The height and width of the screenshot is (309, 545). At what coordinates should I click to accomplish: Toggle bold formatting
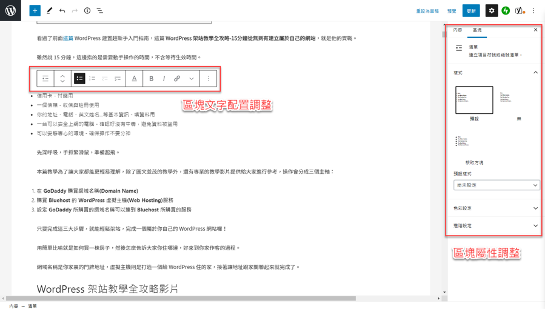(x=151, y=79)
